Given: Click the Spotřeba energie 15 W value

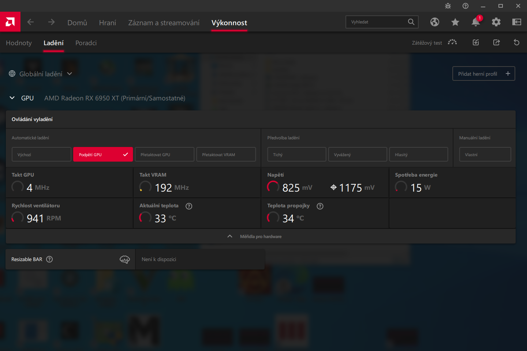Looking at the screenshot, I should (x=421, y=188).
